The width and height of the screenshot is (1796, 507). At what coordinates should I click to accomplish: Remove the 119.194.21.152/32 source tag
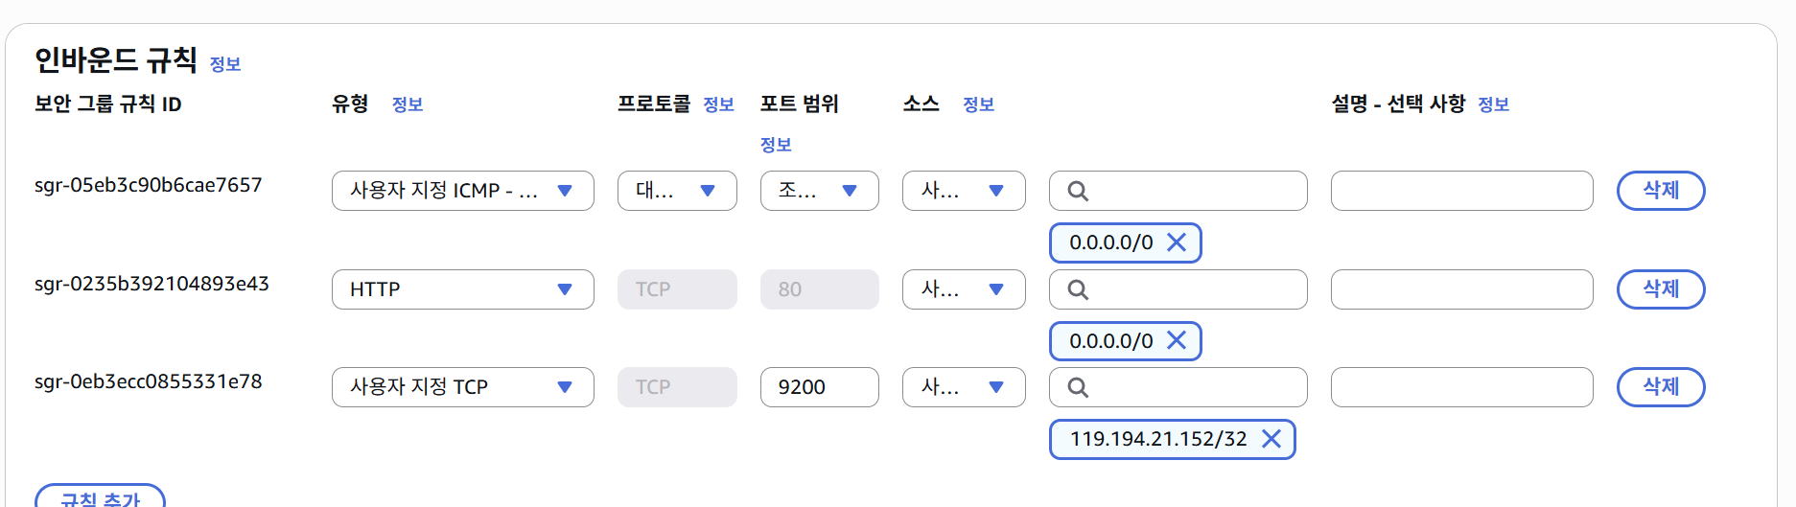click(1271, 439)
